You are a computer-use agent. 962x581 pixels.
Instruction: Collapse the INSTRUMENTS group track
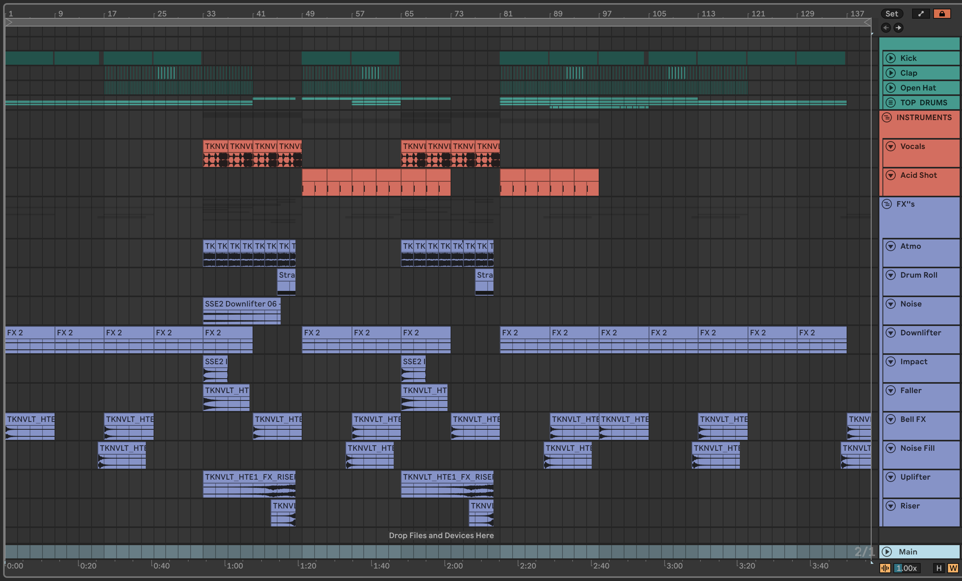click(887, 117)
